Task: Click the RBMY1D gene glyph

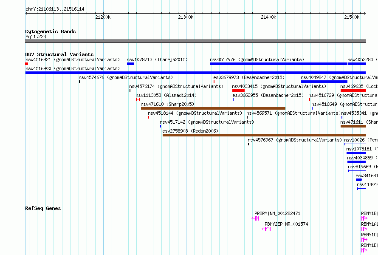Action: 364,240
